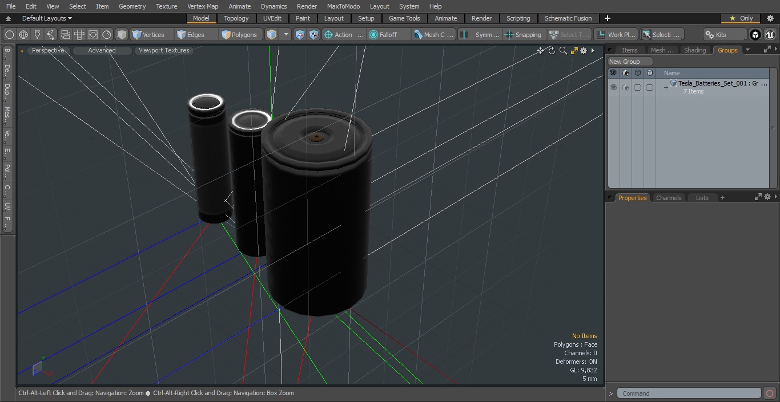Toggle second checkbox of Tesla_Batteries_Set_001 row
The height and width of the screenshot is (402, 780).
point(649,87)
